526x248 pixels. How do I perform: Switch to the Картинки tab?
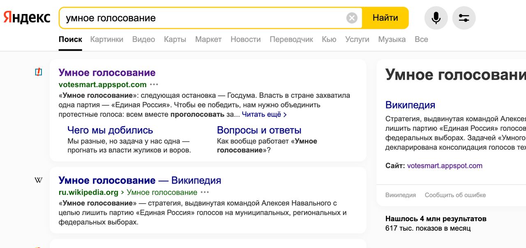(107, 39)
